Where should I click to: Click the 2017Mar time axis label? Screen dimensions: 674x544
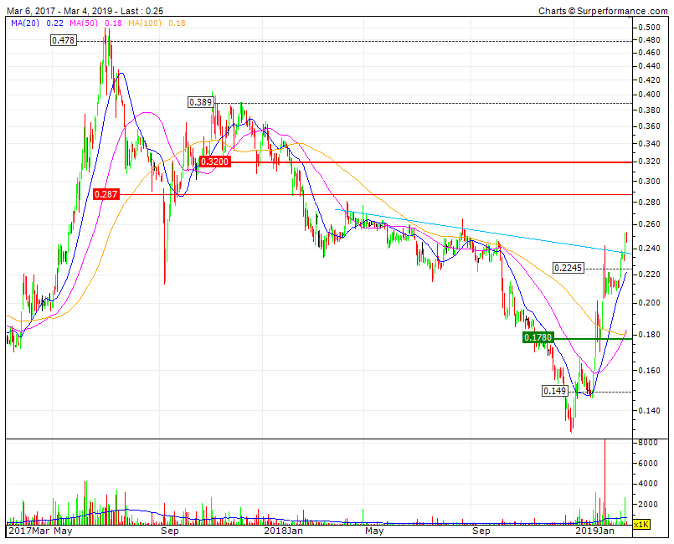pyautogui.click(x=28, y=531)
